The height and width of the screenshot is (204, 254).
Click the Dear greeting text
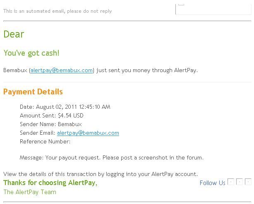[14, 34]
